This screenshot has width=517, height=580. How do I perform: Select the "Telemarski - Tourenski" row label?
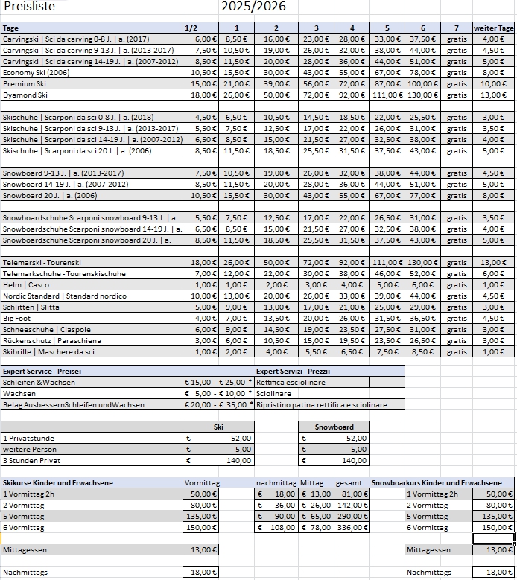42,263
